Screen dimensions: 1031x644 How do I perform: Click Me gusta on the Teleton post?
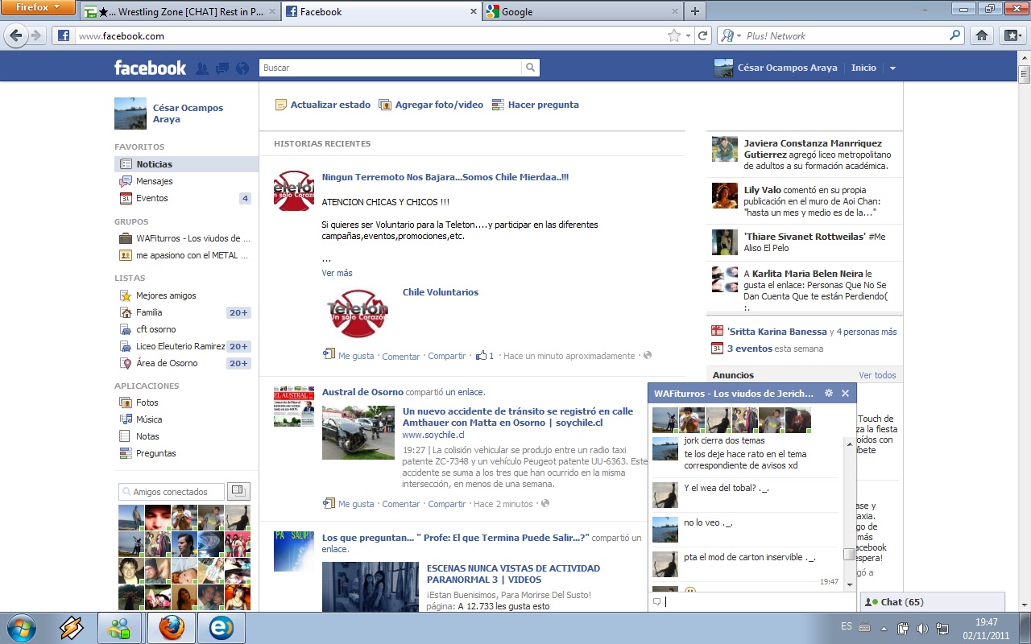(x=356, y=356)
